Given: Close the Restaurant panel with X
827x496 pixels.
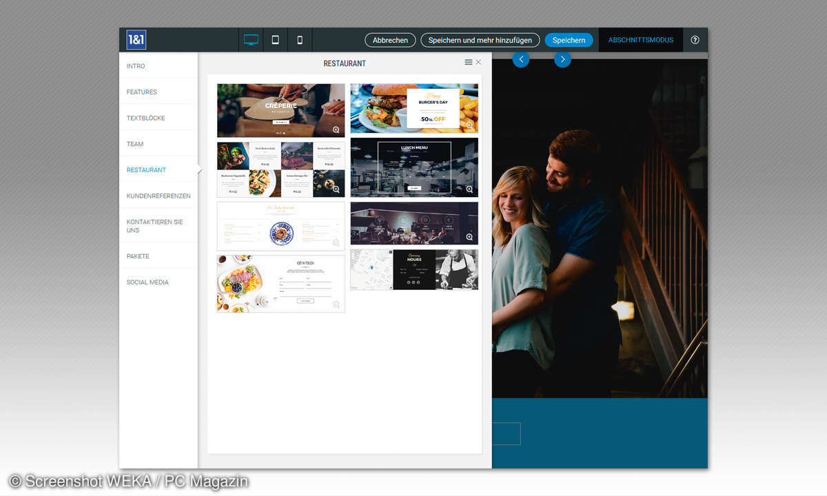Looking at the screenshot, I should coord(478,62).
